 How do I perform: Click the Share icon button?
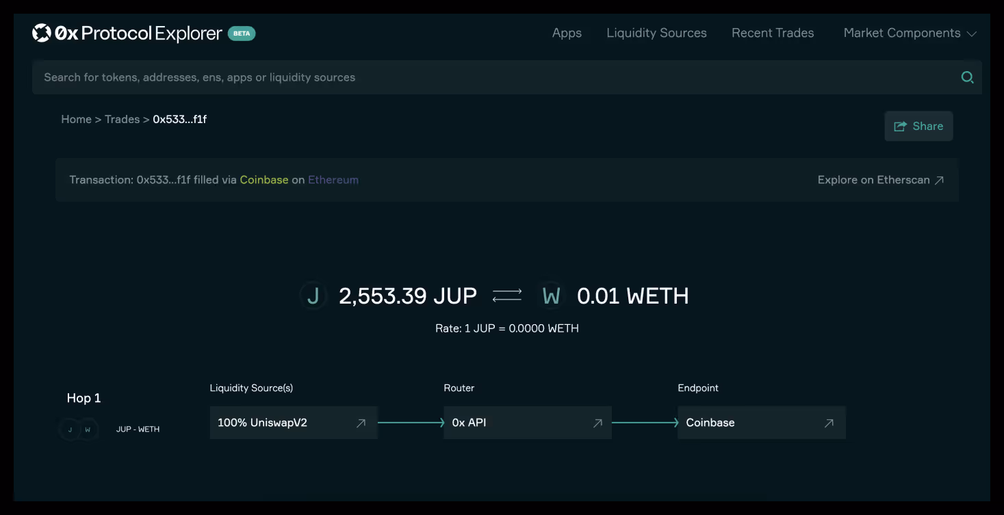[918, 126]
